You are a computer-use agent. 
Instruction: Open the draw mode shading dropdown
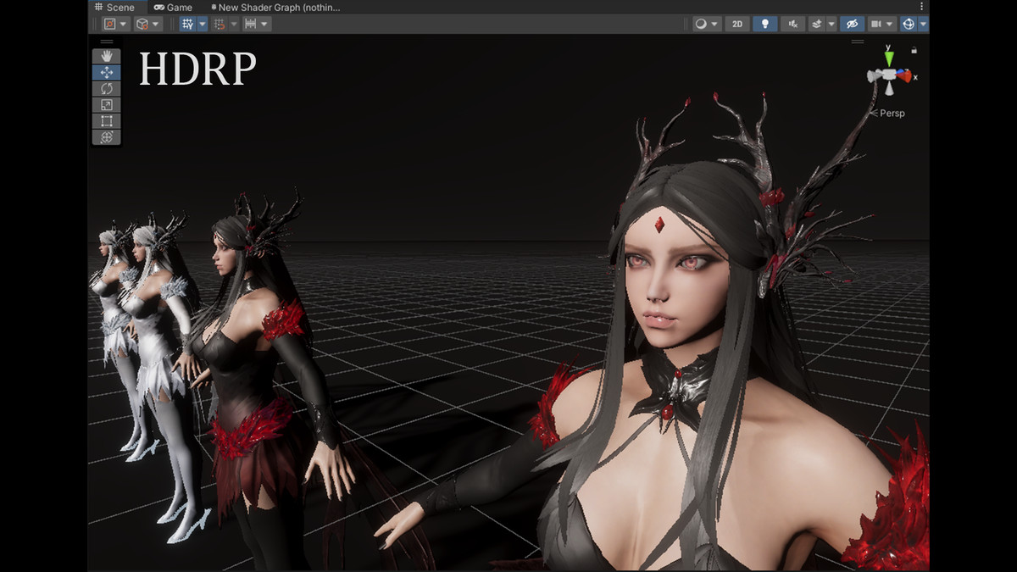(707, 24)
